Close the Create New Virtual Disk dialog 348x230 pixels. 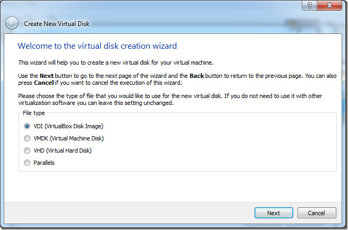pos(329,5)
